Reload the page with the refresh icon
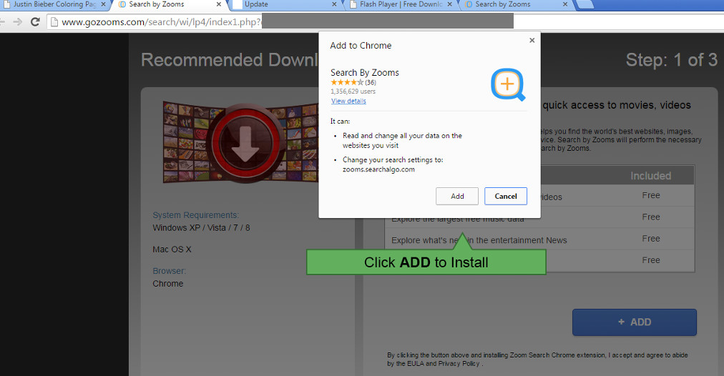Viewport: 724px width, 376px height. [35, 21]
